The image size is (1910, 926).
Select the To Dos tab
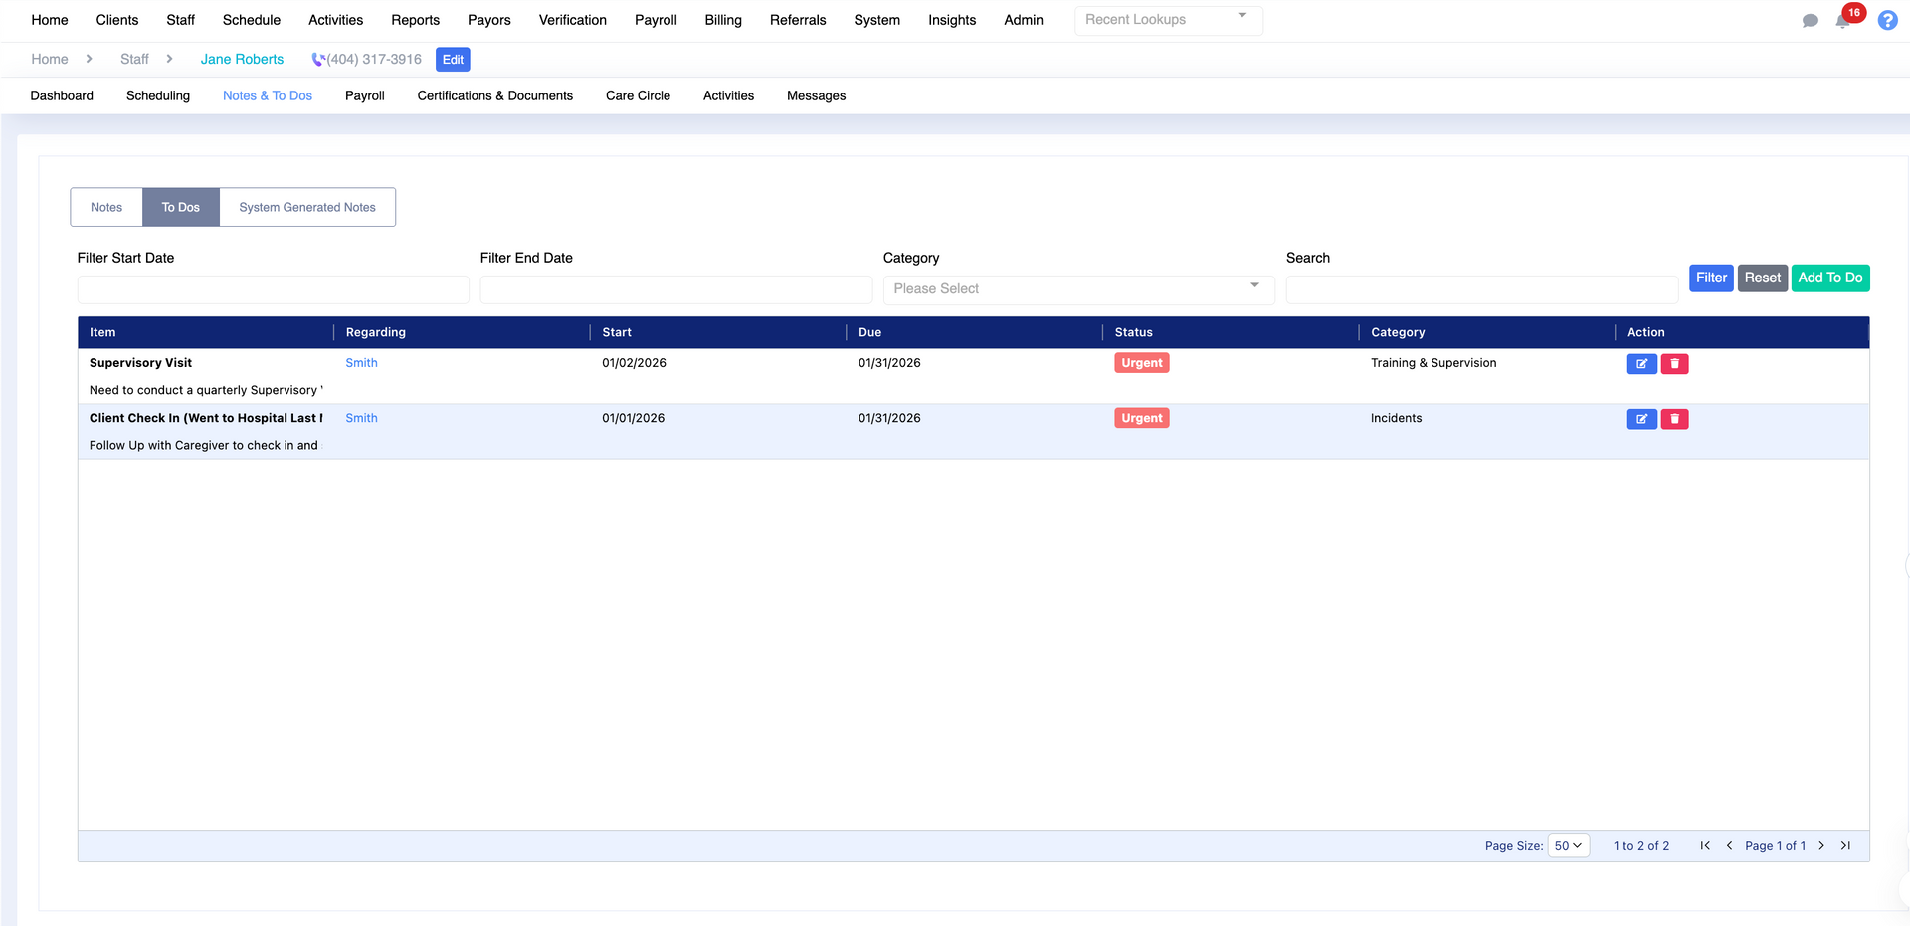click(181, 207)
